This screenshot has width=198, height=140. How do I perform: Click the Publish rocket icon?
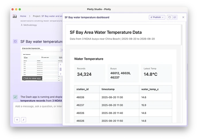151,17
